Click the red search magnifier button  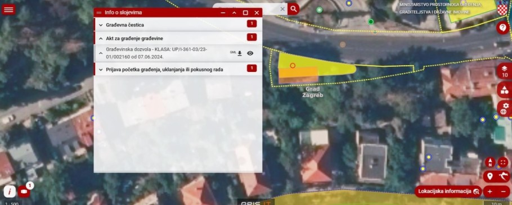point(293,9)
